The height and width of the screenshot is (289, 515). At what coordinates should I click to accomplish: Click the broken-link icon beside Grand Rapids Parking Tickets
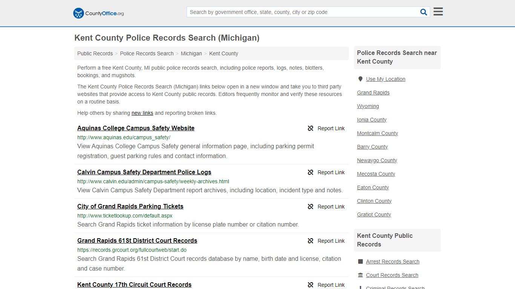[311, 207]
